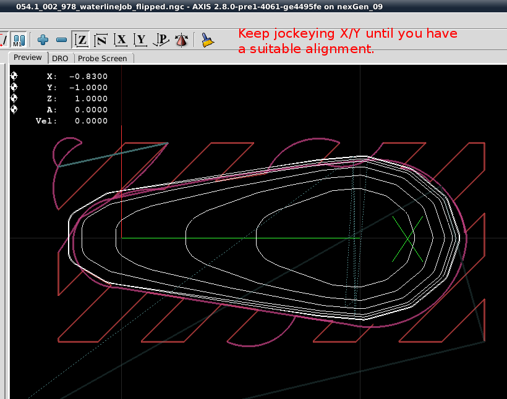This screenshot has height=399, width=507.
Task: Switch to the DRO tab
Action: [60, 58]
